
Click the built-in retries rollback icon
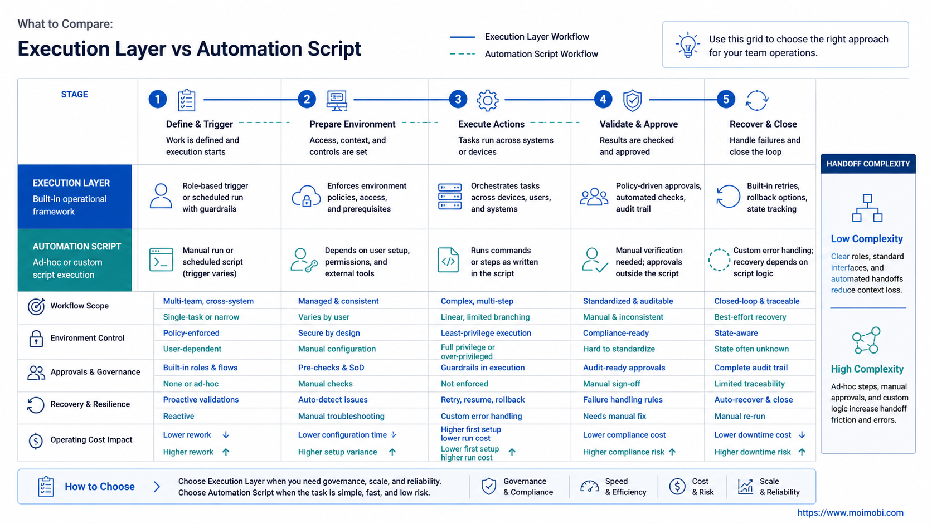pos(728,197)
